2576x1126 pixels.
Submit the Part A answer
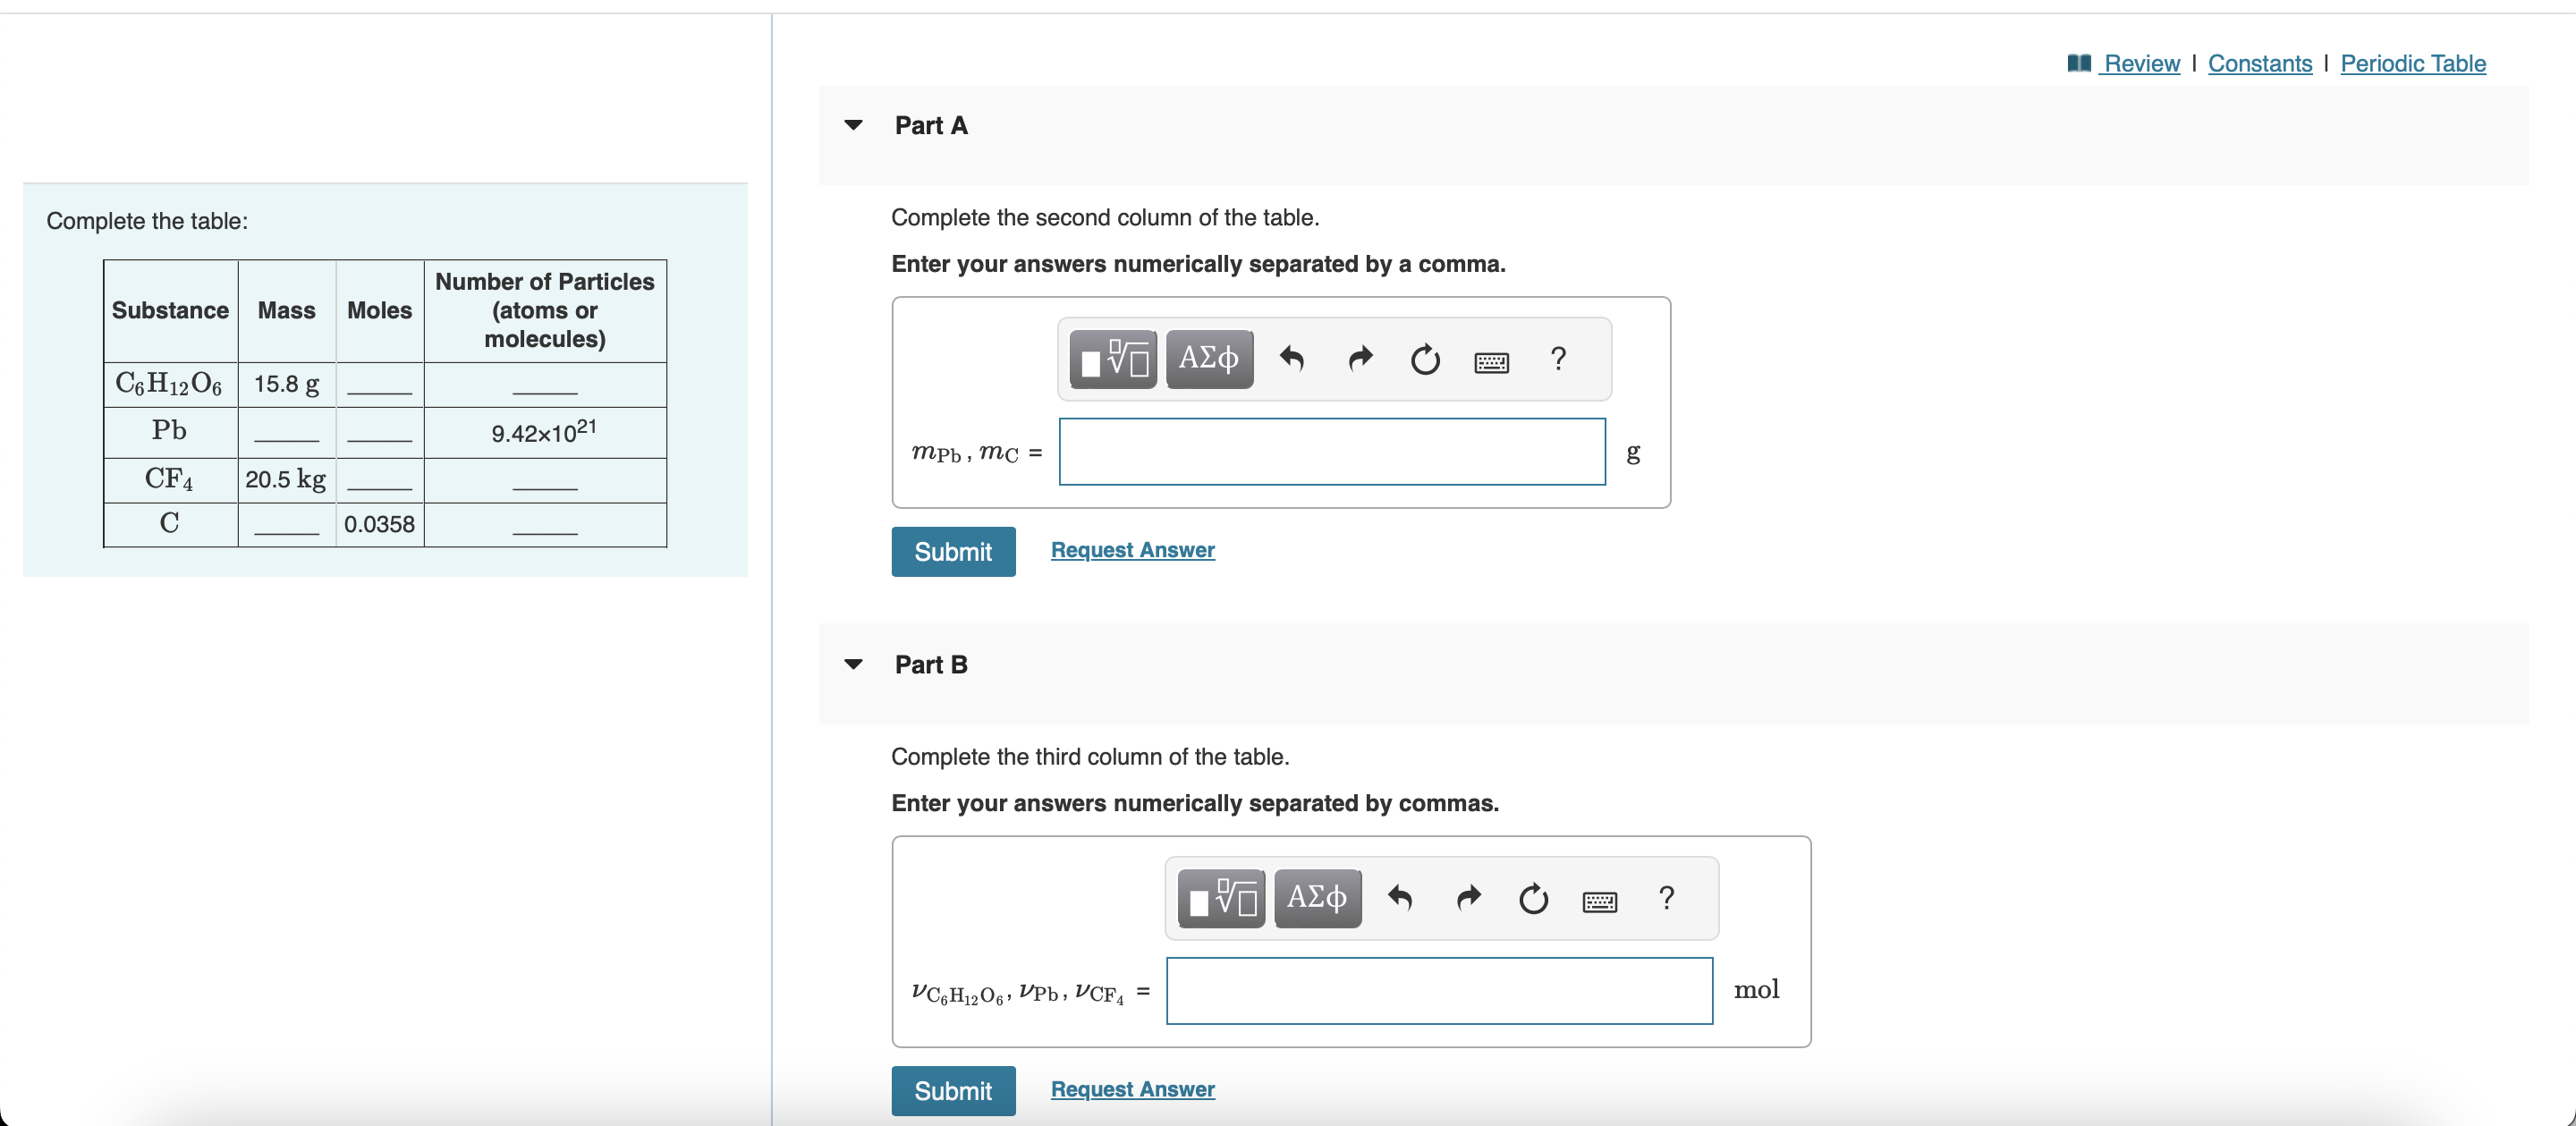click(952, 552)
